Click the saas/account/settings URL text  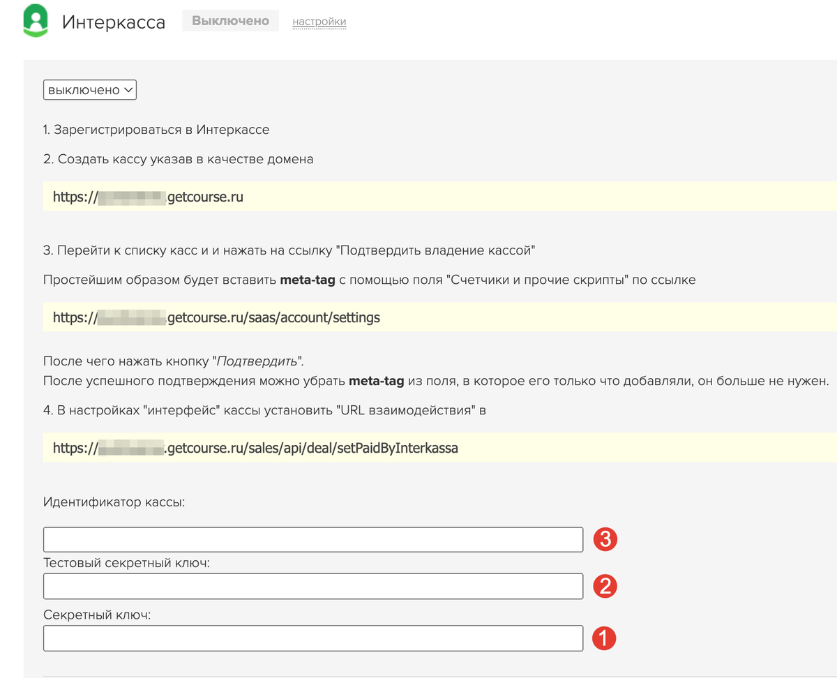(216, 317)
